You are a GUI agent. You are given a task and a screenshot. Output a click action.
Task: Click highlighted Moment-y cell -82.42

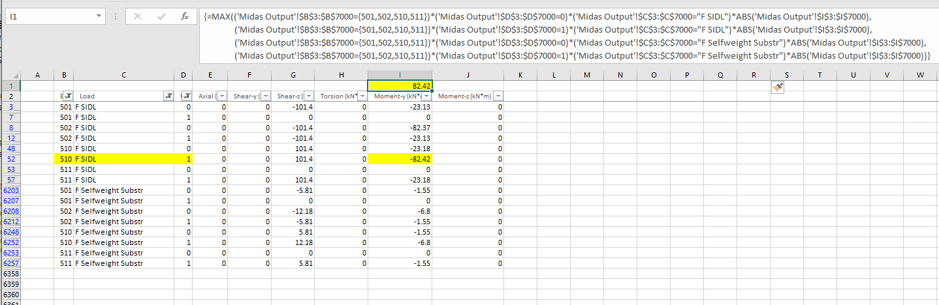pos(400,158)
